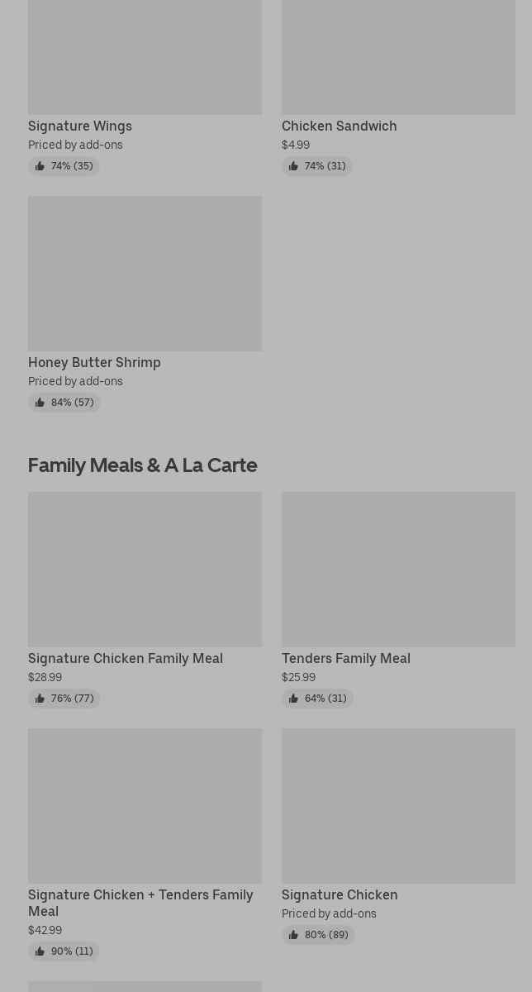Click the Honey Butter Shrimp title
Viewport: 532px width, 992px height.
point(94,362)
